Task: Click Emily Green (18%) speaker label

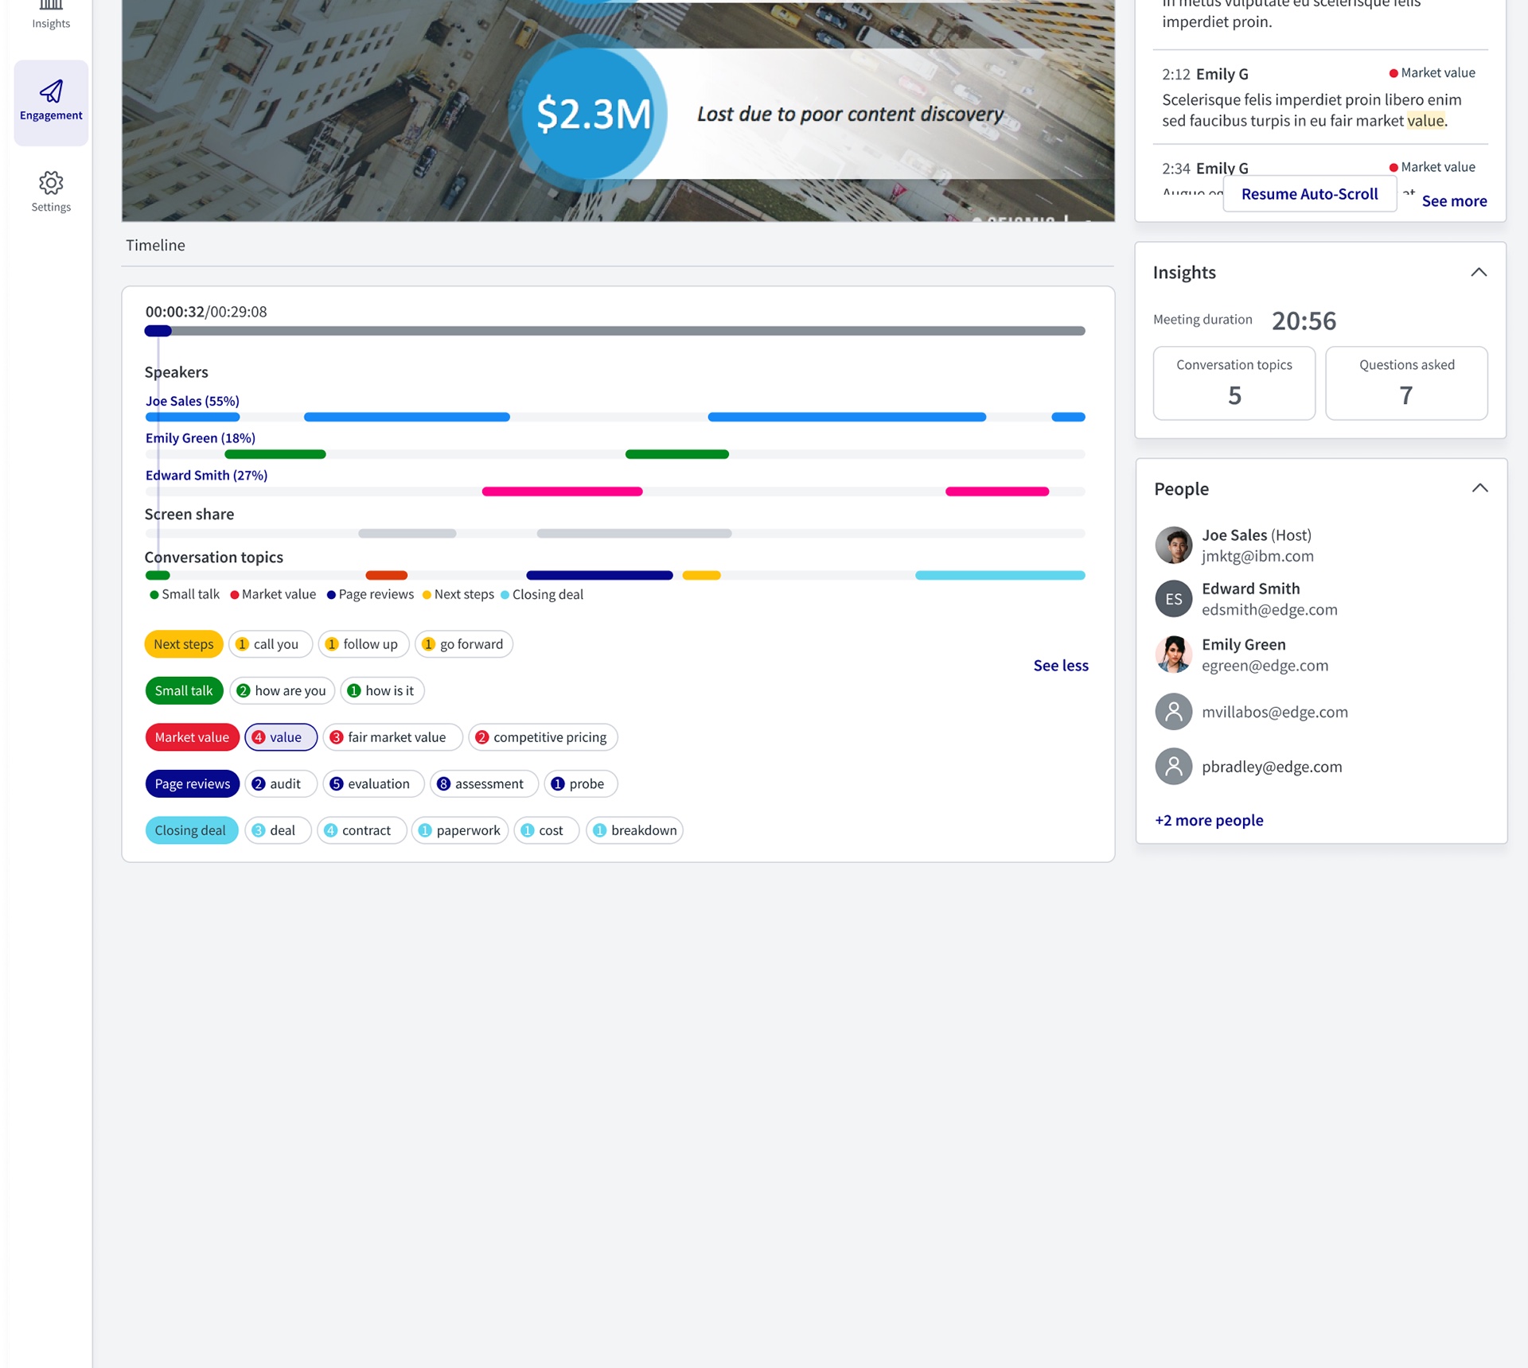Action: [201, 438]
